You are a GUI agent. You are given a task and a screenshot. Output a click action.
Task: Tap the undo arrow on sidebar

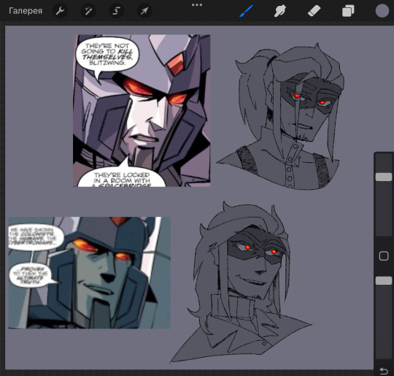click(x=384, y=371)
